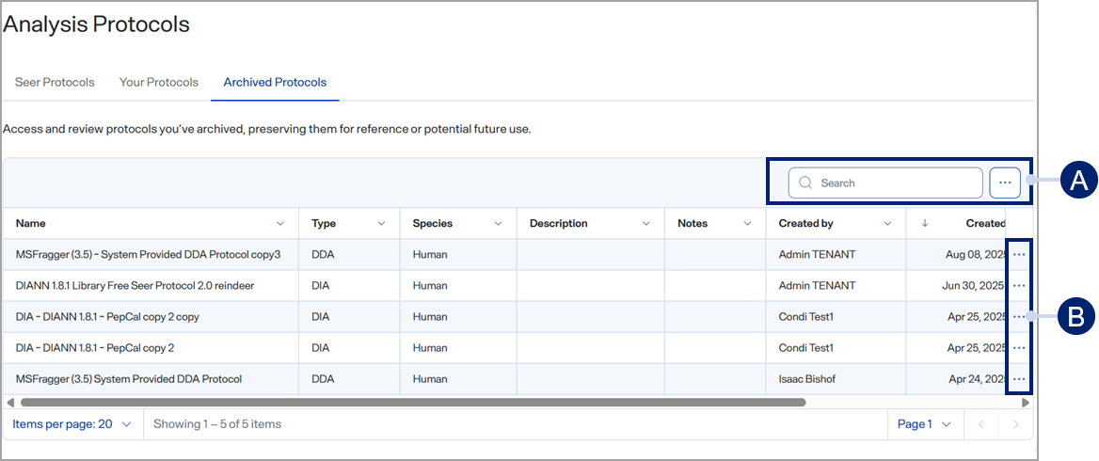This screenshot has width=1099, height=461.
Task: Click the magnifier icon in Search box
Action: tap(804, 183)
